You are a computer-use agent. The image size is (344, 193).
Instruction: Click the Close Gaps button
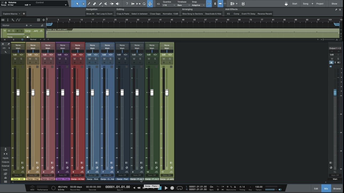click(155, 14)
